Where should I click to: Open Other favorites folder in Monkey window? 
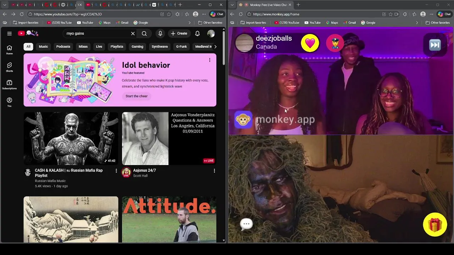tap(438, 23)
